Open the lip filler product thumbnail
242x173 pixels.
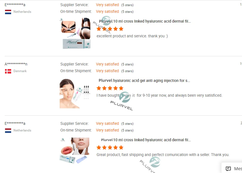[x=74, y=151]
